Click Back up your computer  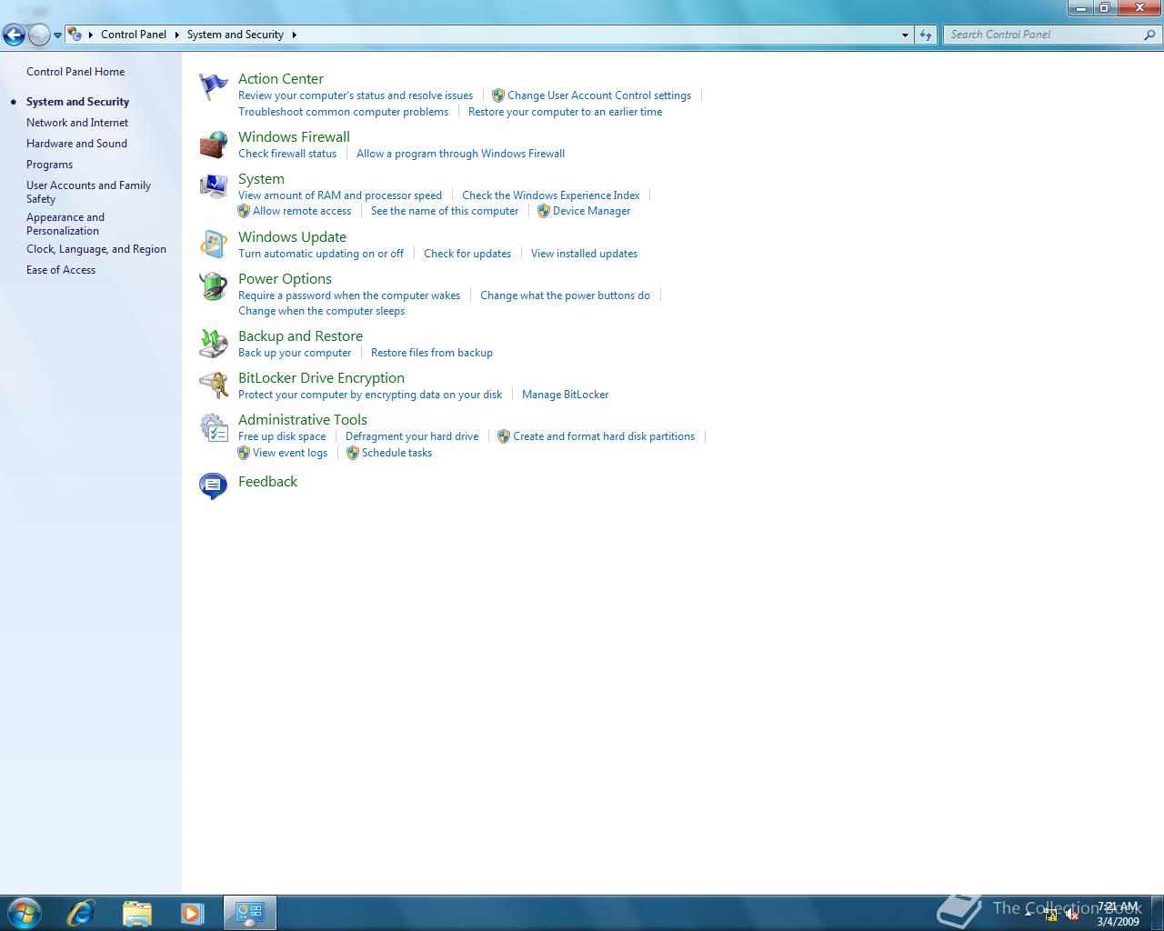[x=295, y=353]
